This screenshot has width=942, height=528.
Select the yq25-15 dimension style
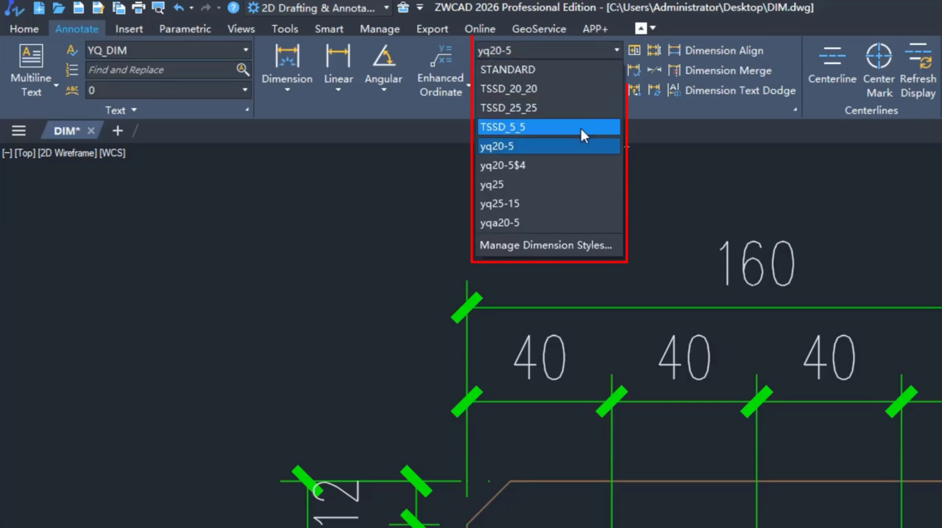[x=549, y=204]
